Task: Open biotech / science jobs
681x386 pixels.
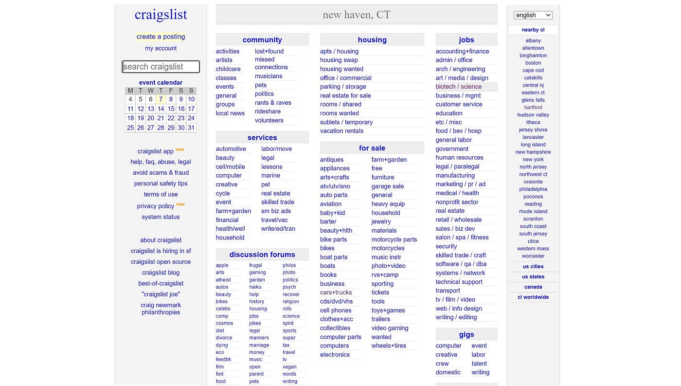Action: tap(459, 87)
